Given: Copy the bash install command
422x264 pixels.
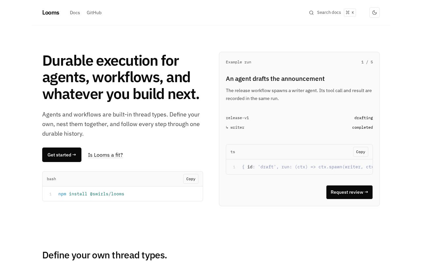Looking at the screenshot, I should (x=191, y=179).
